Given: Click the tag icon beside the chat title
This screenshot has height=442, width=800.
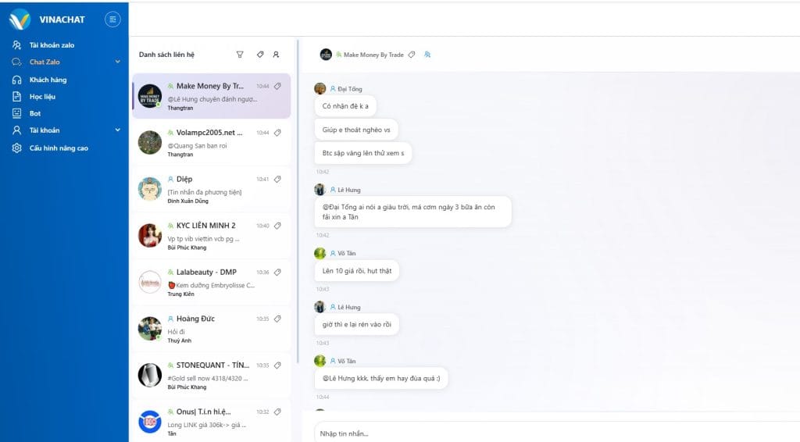Looking at the screenshot, I should [x=412, y=55].
